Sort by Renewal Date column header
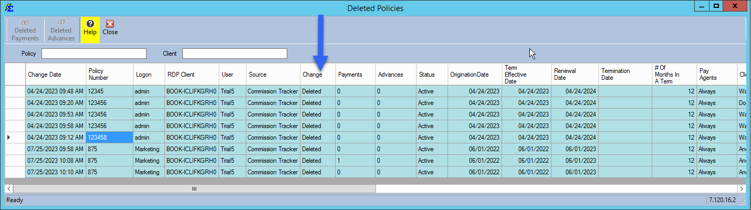 click(x=575, y=75)
